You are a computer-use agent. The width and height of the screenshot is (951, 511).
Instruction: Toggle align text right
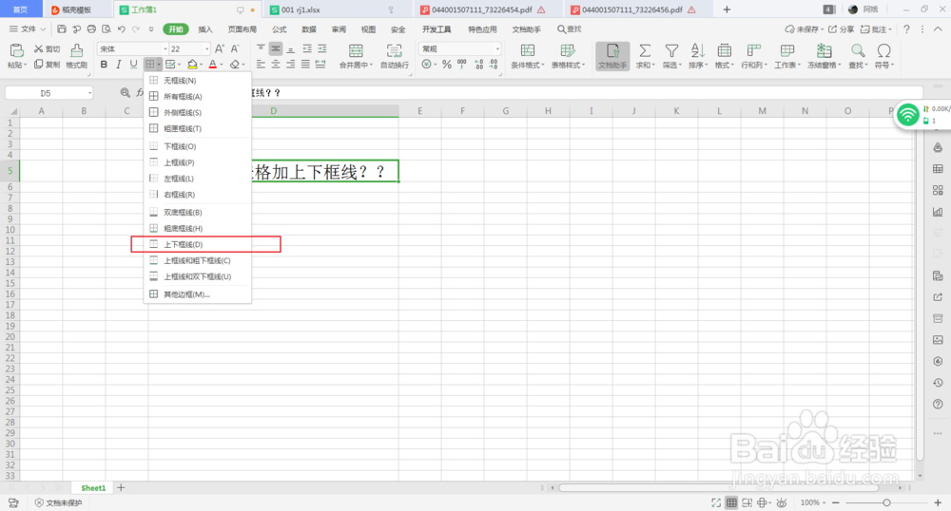[291, 65]
